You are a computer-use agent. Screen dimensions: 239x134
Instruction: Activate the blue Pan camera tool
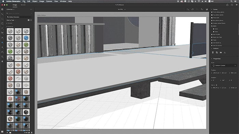tap(2, 43)
